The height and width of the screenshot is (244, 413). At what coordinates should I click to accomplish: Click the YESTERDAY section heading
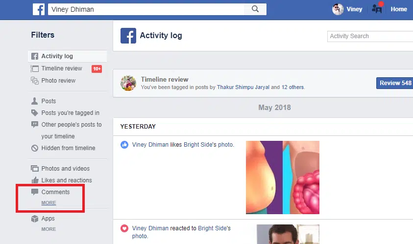[138, 127]
